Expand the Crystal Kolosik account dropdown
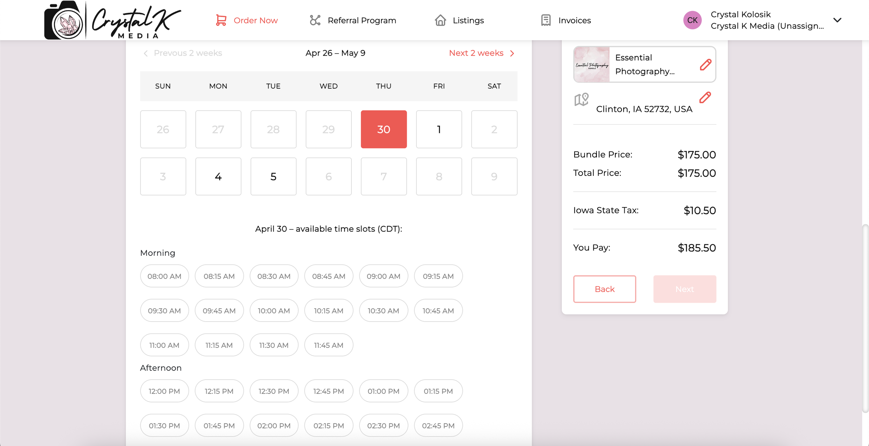869x446 pixels. 837,20
